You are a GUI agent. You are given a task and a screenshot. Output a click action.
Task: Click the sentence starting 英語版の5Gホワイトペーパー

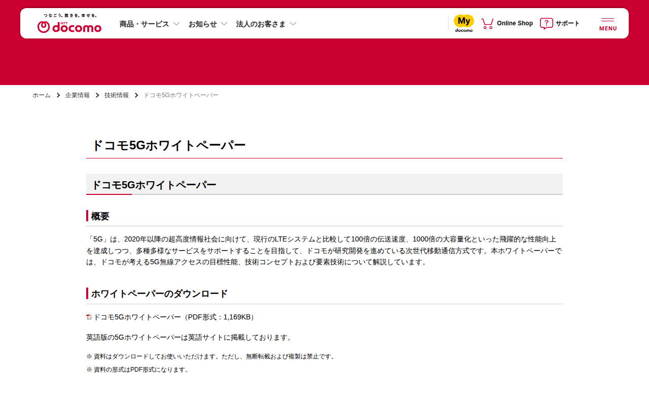tap(189, 337)
